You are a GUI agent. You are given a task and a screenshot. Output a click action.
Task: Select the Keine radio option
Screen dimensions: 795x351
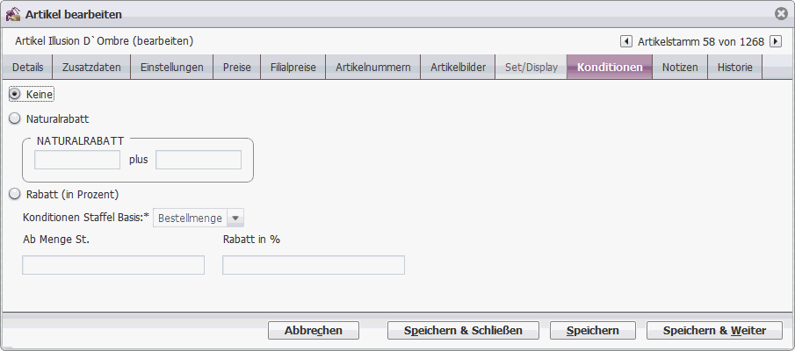point(15,93)
